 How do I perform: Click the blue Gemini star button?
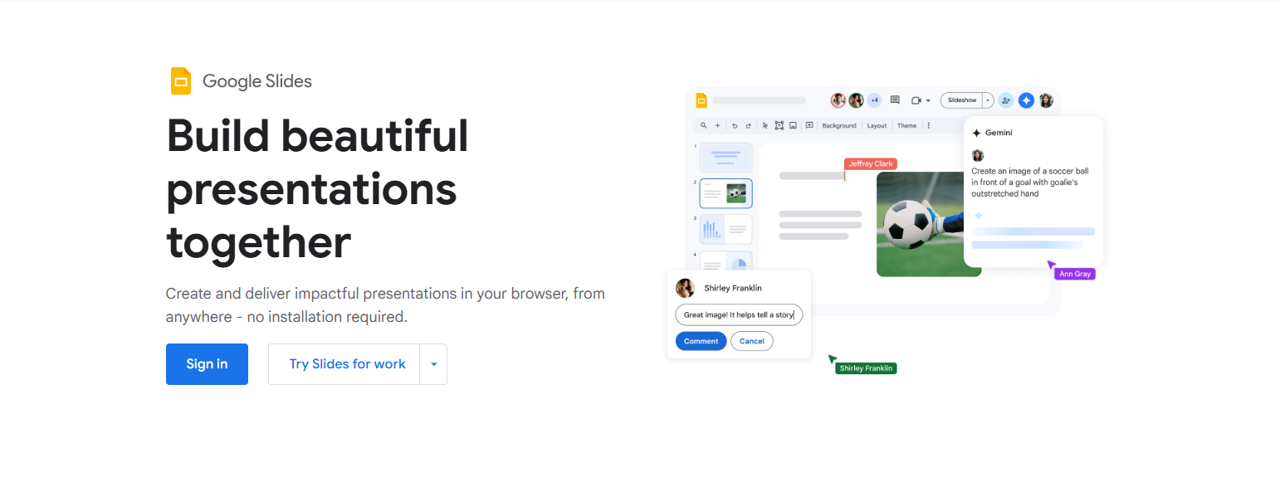[1027, 100]
